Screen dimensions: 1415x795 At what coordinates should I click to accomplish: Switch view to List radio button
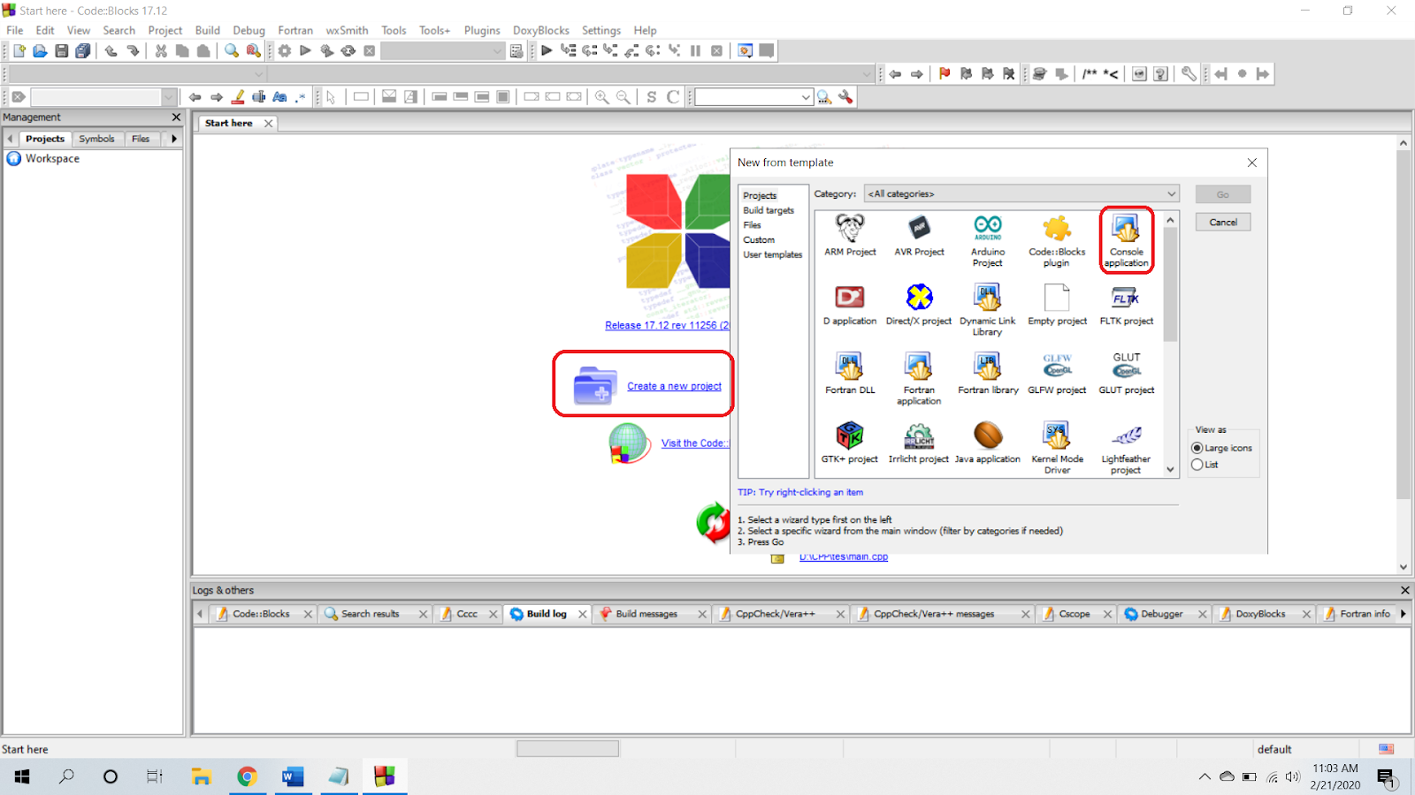coord(1197,465)
